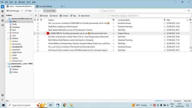
Task: Collapse Local Folders
Action: [7, 67]
